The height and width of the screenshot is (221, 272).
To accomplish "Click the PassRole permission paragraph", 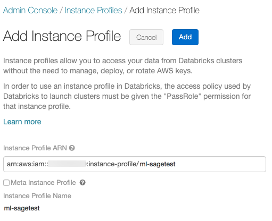I will tap(127, 96).
